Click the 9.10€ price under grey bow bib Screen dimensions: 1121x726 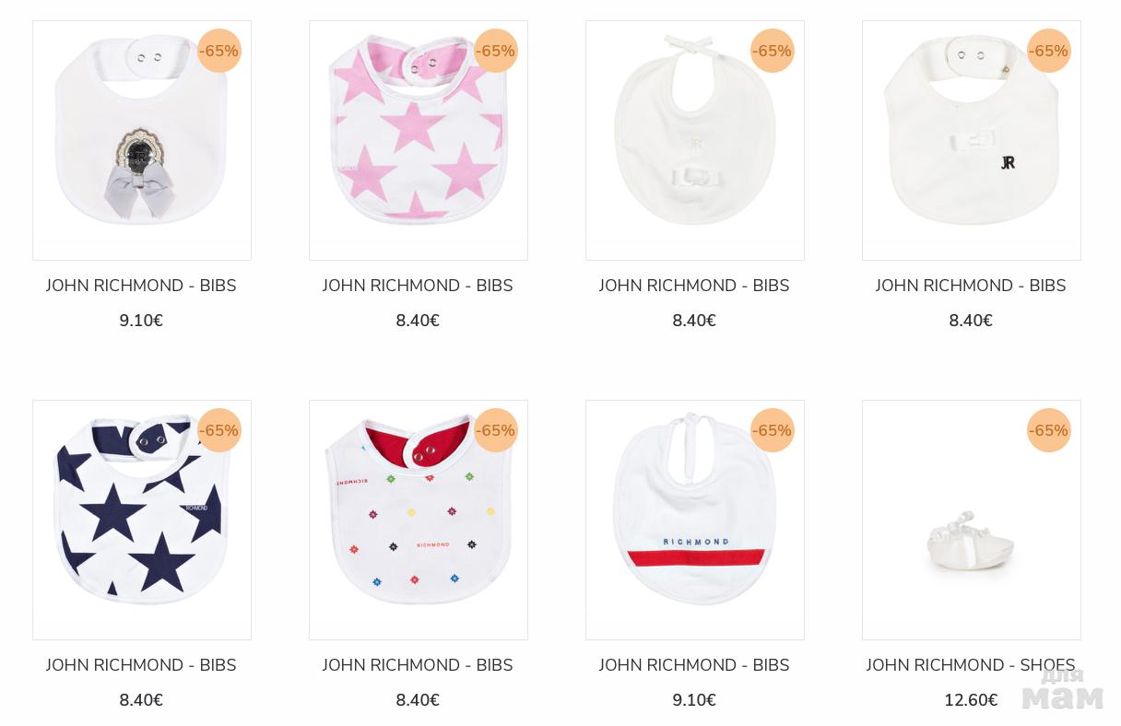tap(141, 321)
